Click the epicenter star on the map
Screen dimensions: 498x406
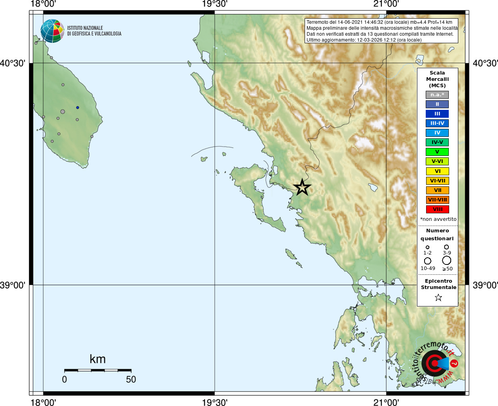(x=302, y=187)
